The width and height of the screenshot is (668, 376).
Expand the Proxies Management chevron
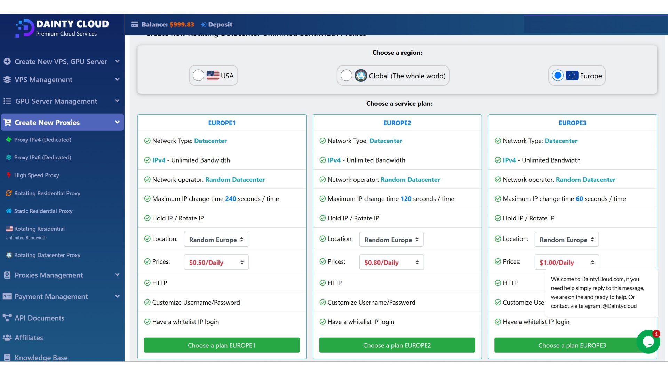[x=117, y=275]
